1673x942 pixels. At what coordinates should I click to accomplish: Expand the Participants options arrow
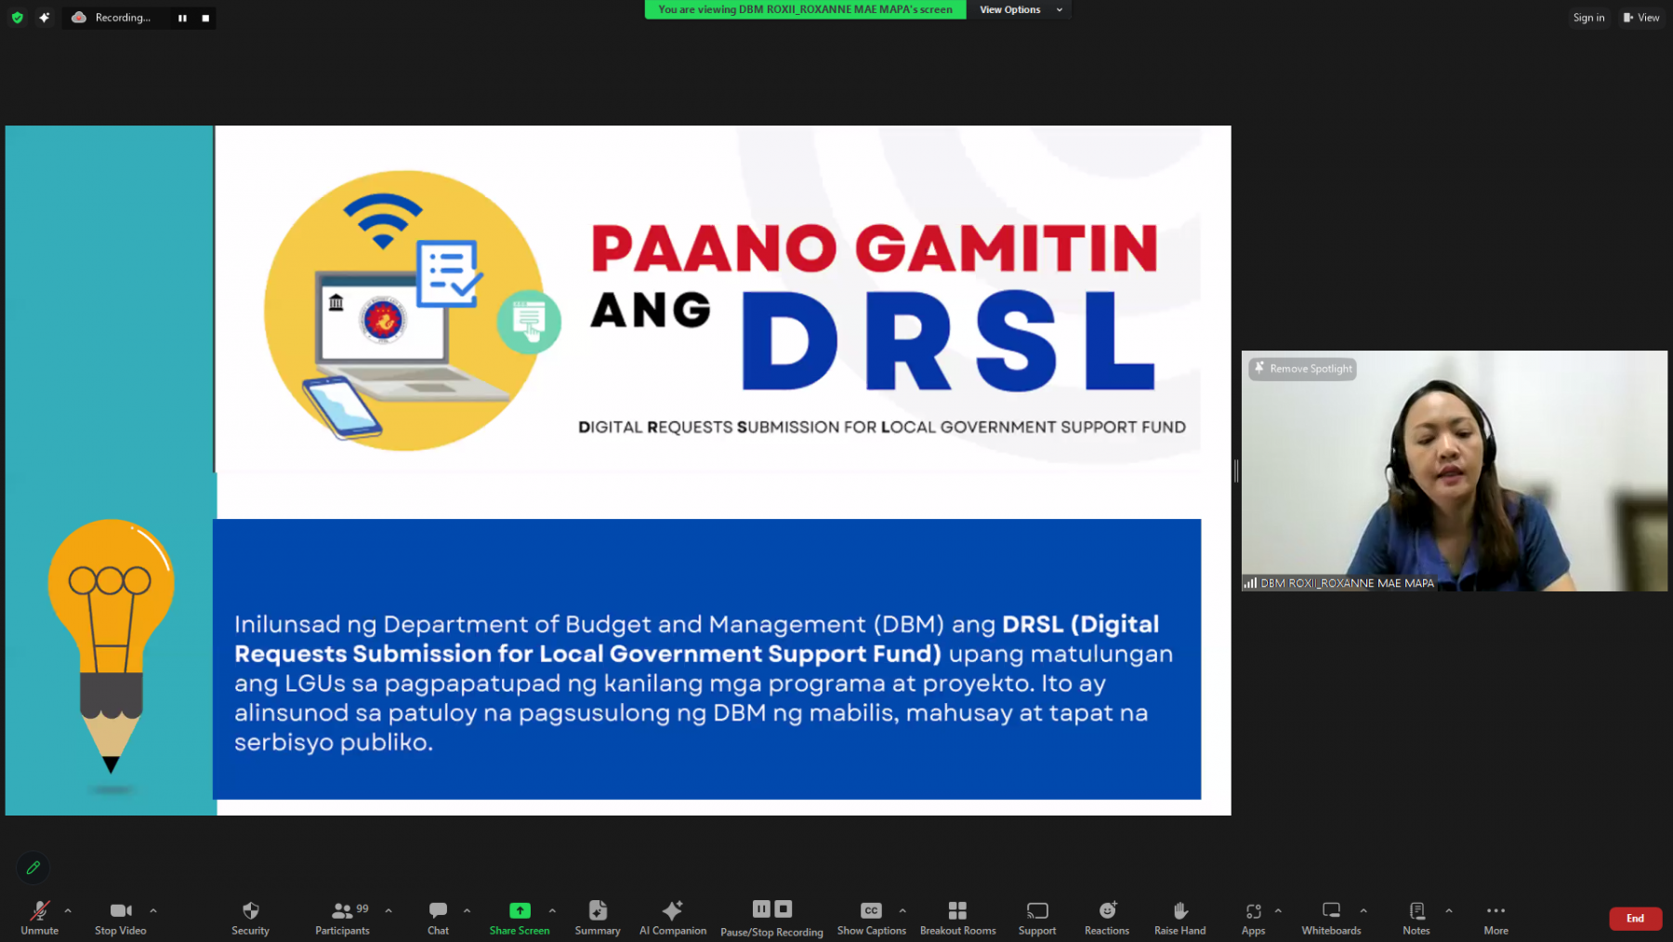tap(389, 910)
